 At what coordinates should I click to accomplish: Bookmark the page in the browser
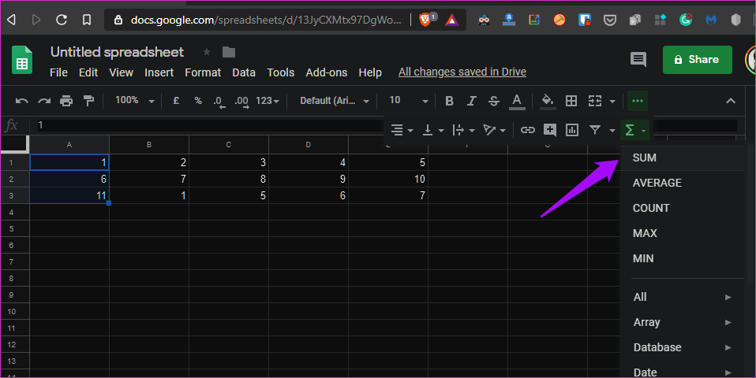(x=87, y=20)
